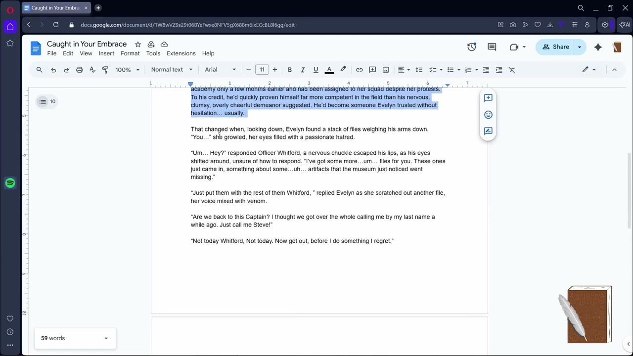Open editing mode pencil dropdown

pos(589,70)
